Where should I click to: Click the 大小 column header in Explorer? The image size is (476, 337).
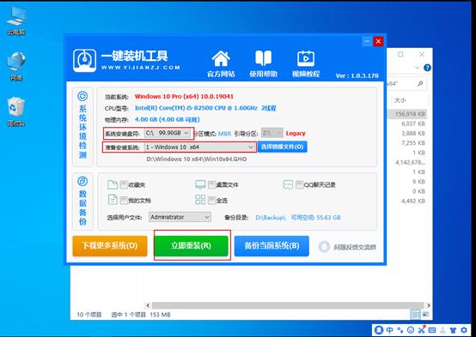coord(400,100)
